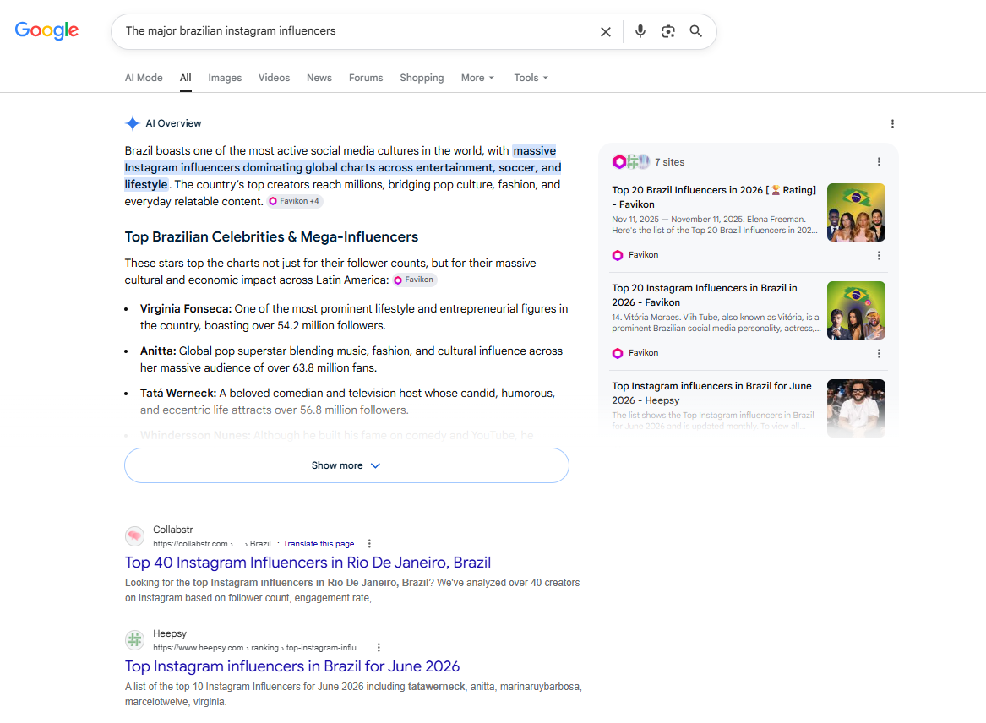
Task: Click Collabstr site name text
Action: [173, 530]
